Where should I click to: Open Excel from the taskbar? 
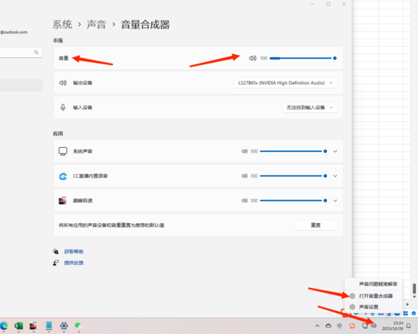point(19,326)
